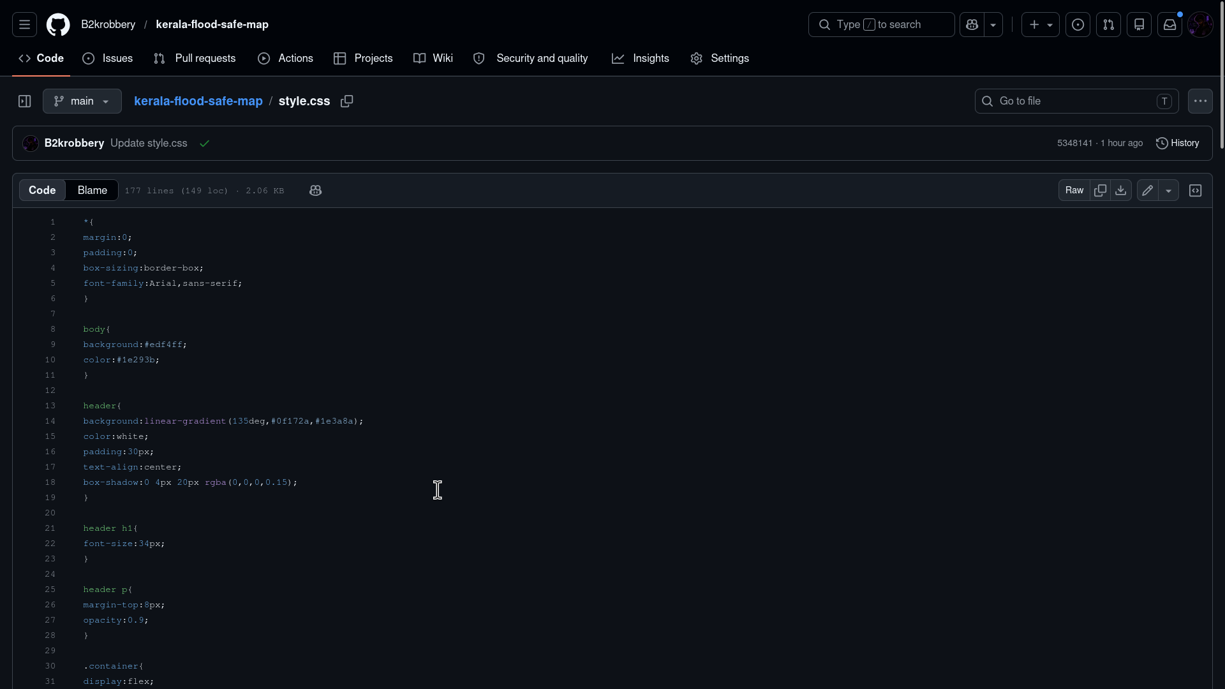Screen dimensions: 1225x689
Task: Open the Create new plus menu
Action: pos(1040,24)
